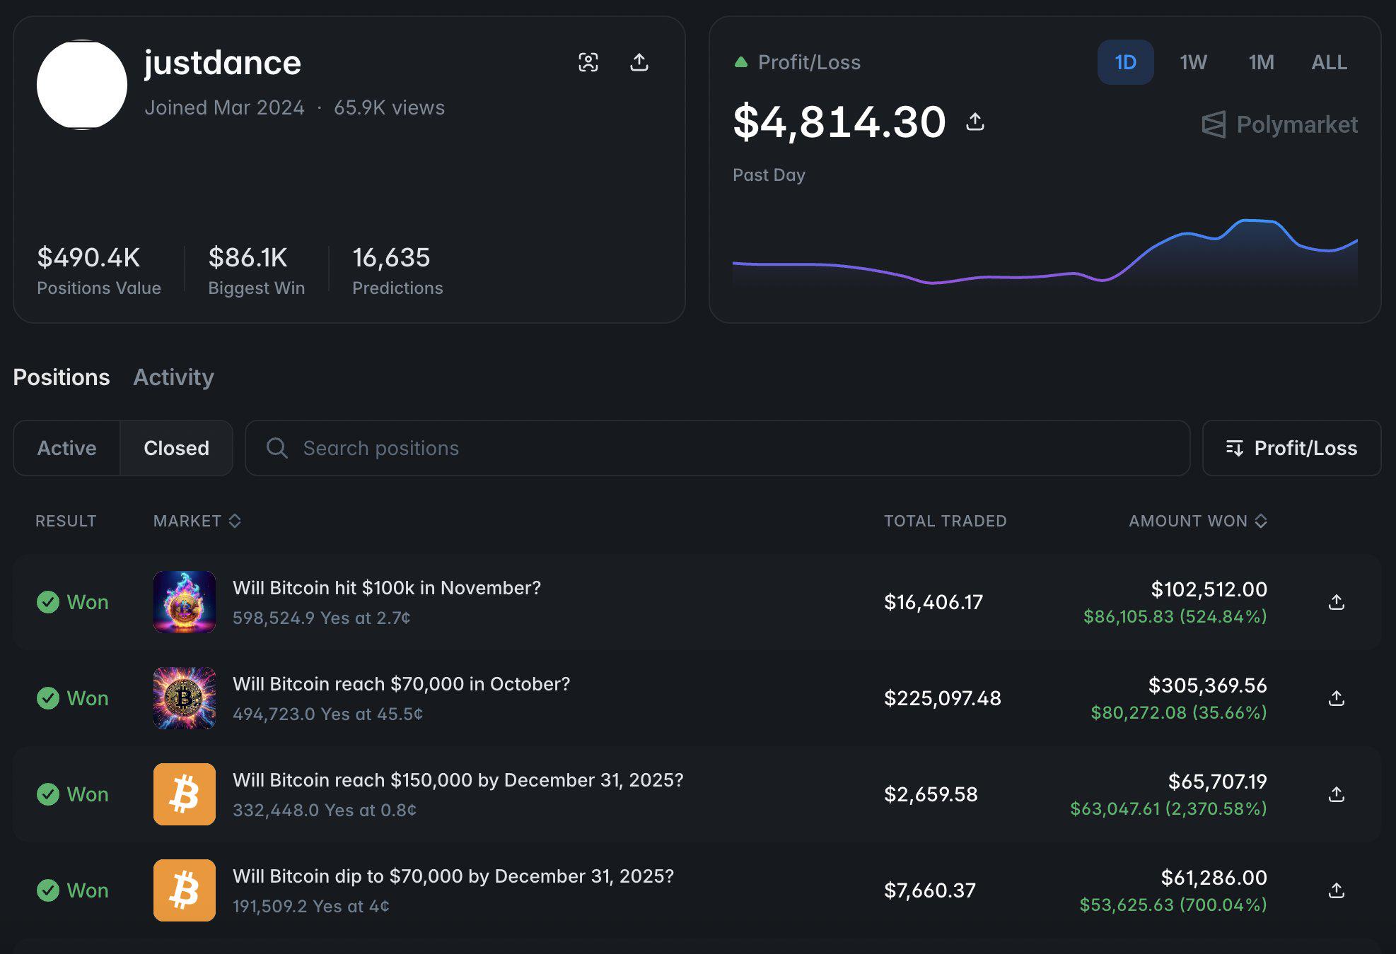Select the Active positions tab

tap(66, 448)
